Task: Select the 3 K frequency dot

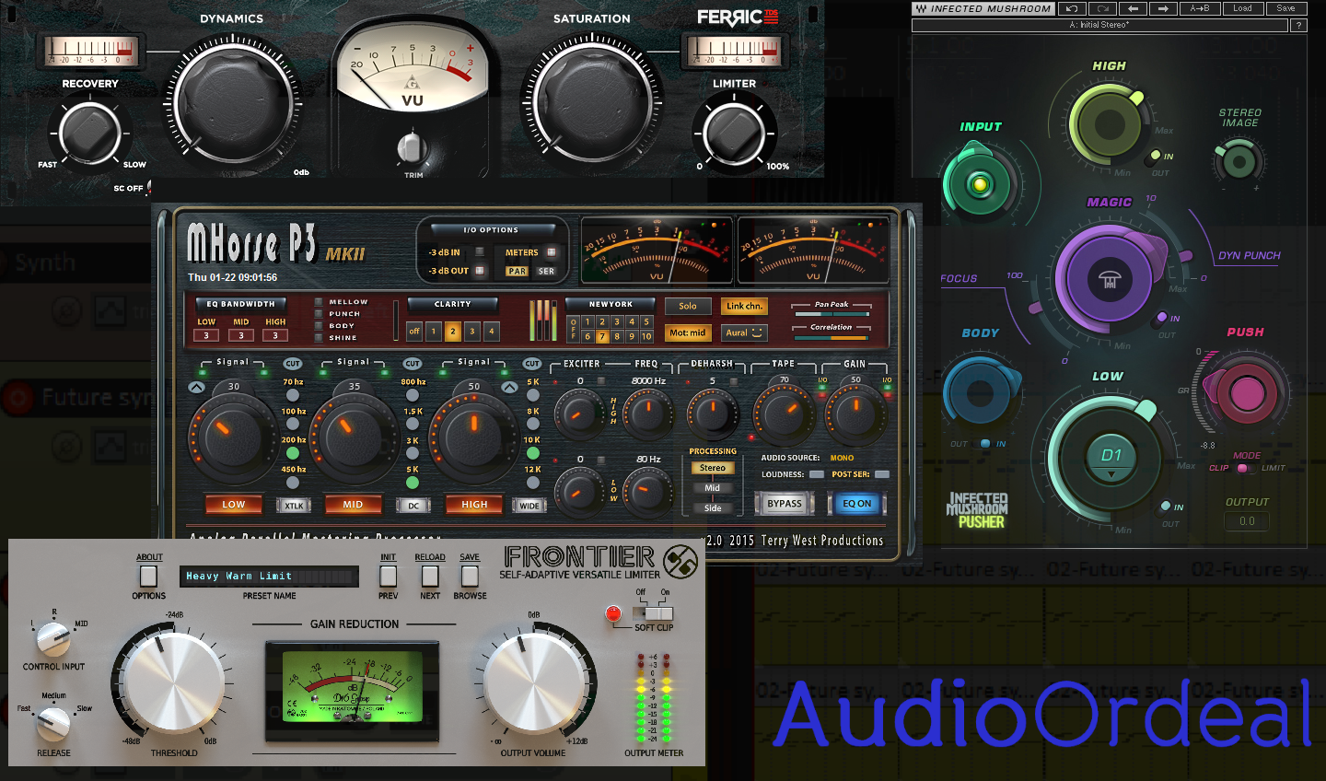Action: tap(413, 453)
